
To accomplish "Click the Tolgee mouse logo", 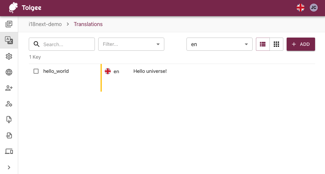I will point(13,8).
